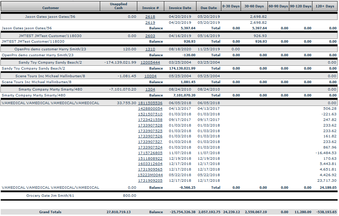
Task: Open invoice 2618 for Jason Gates
Action: pos(150,17)
